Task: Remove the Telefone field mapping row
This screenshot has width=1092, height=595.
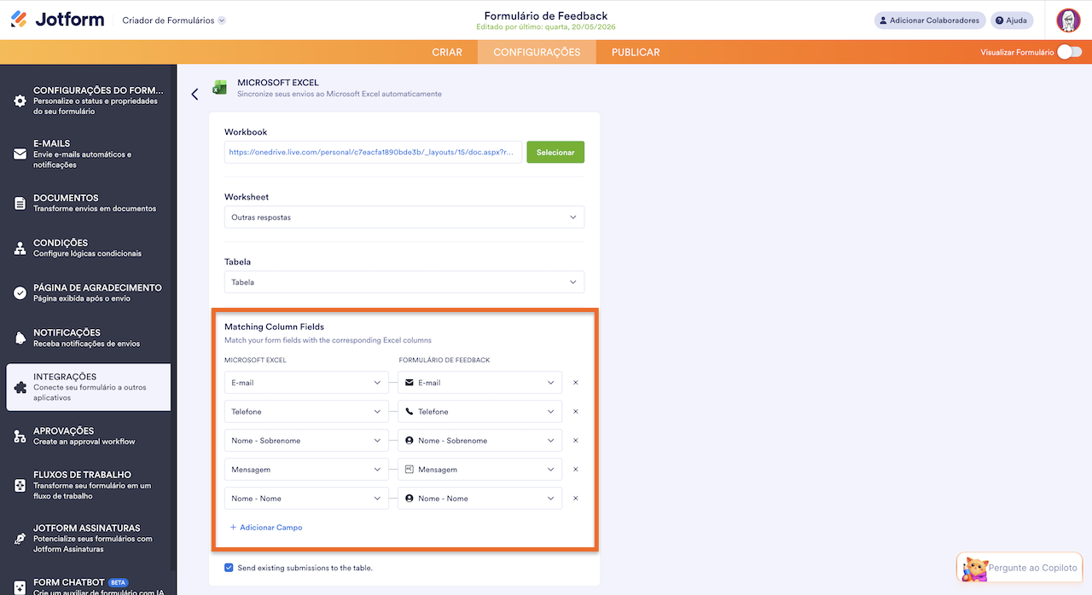Action: 576,412
